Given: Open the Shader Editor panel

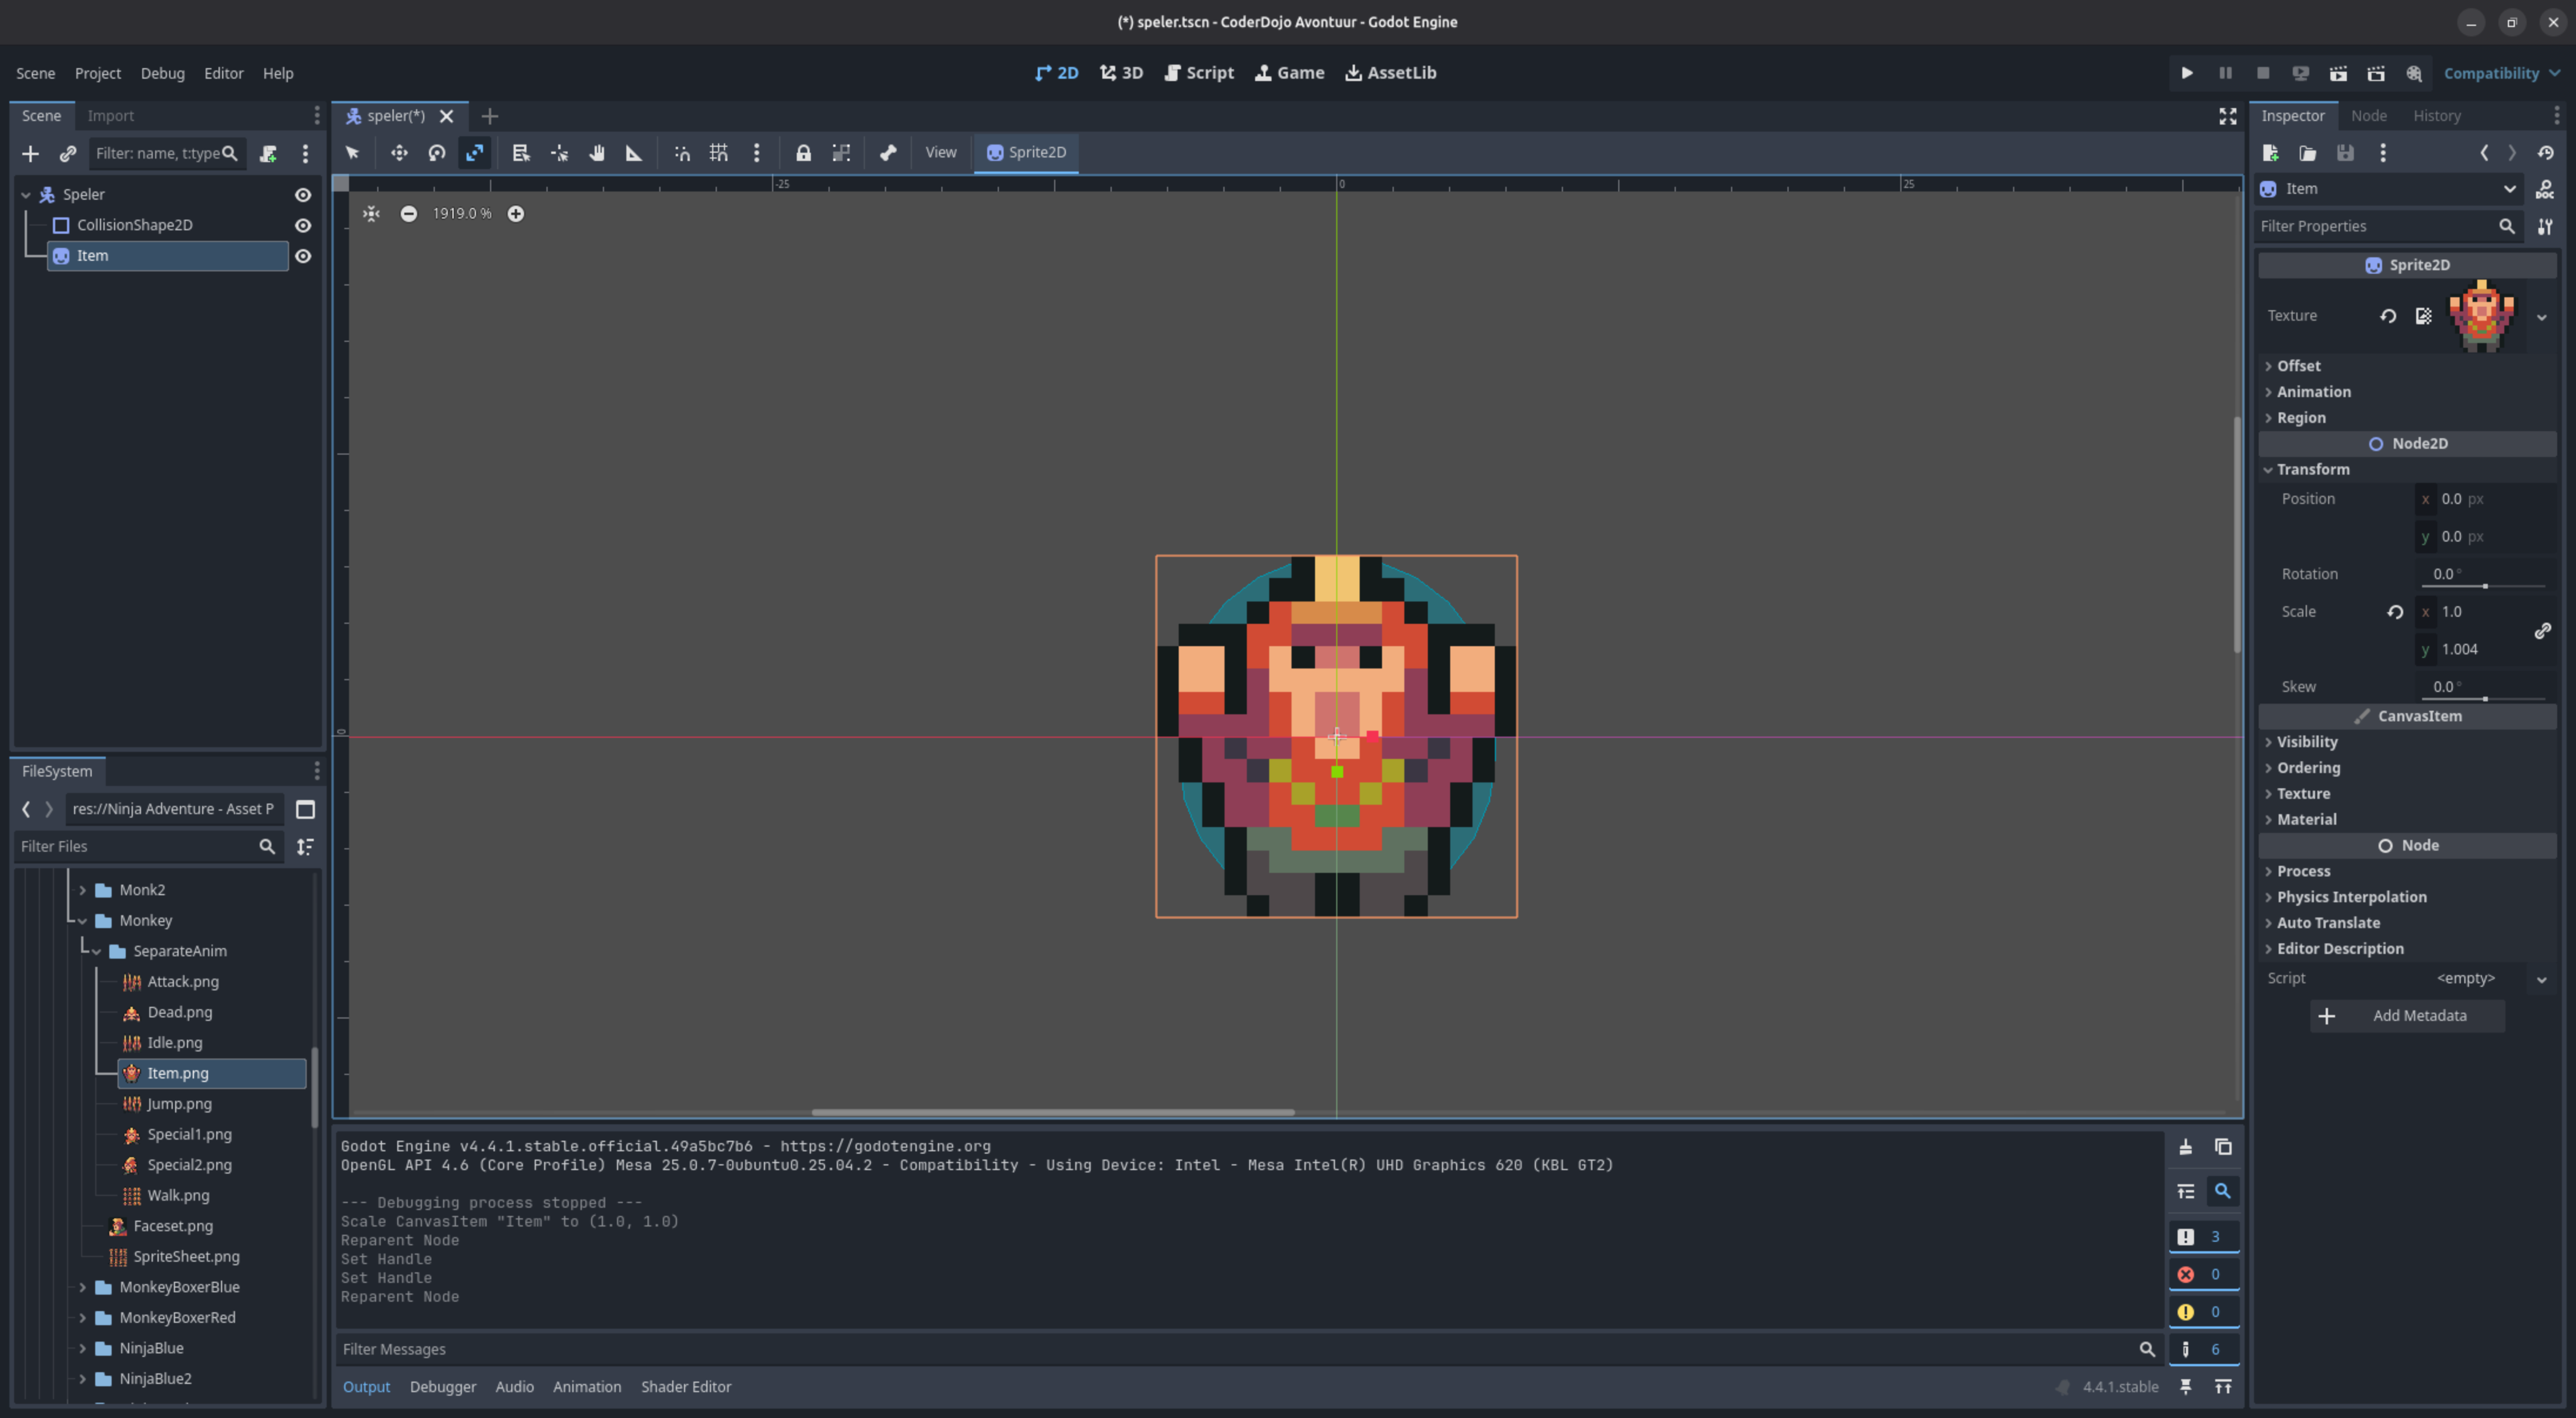Looking at the screenshot, I should [x=686, y=1387].
